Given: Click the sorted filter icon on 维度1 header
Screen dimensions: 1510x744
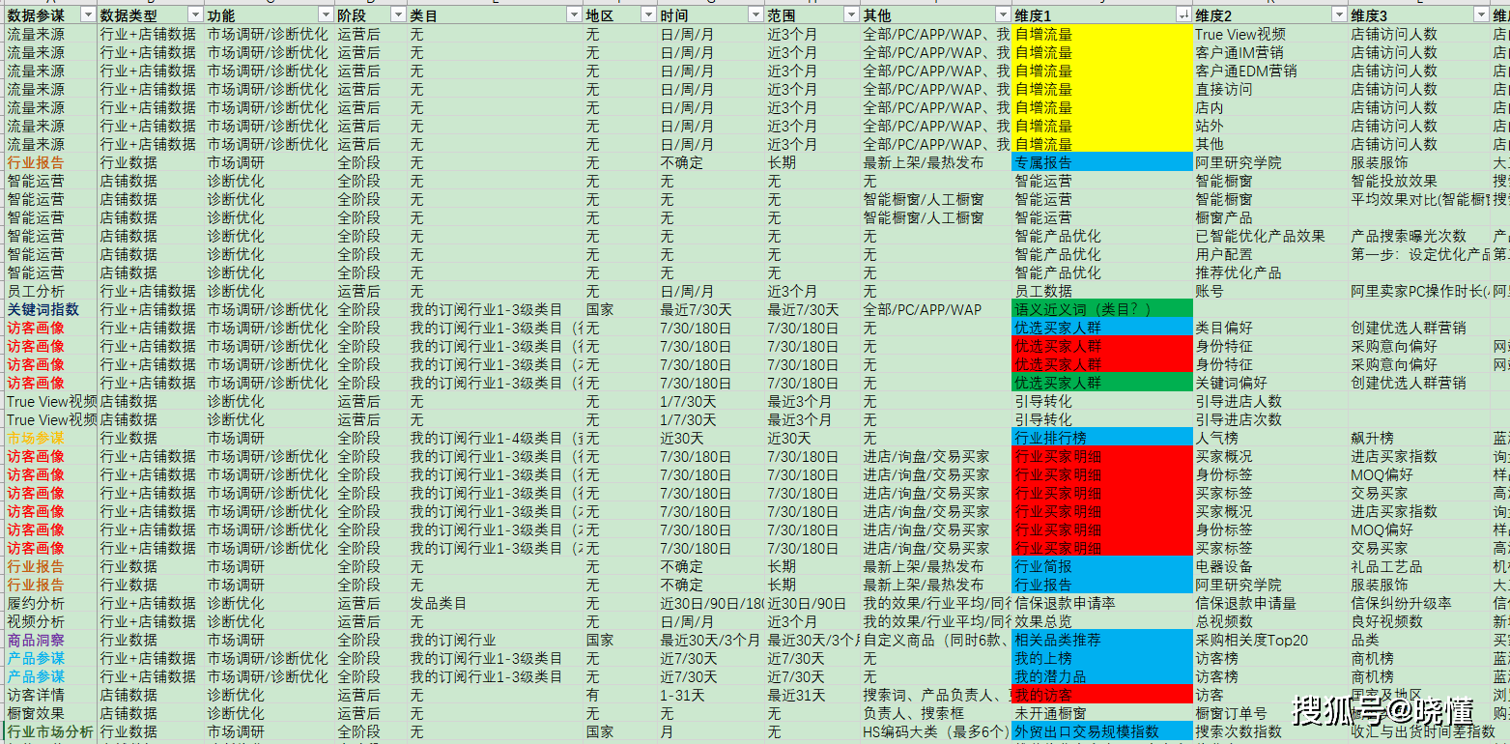Looking at the screenshot, I should click(1182, 14).
